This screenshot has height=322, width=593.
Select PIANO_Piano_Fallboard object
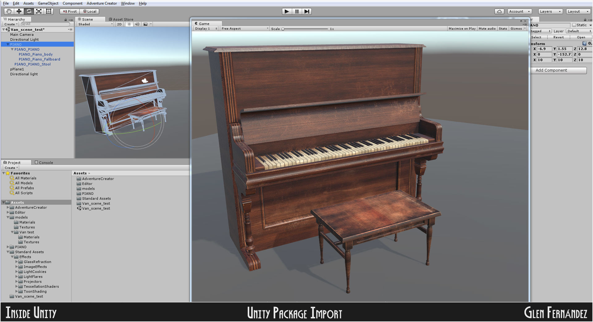tap(39, 59)
